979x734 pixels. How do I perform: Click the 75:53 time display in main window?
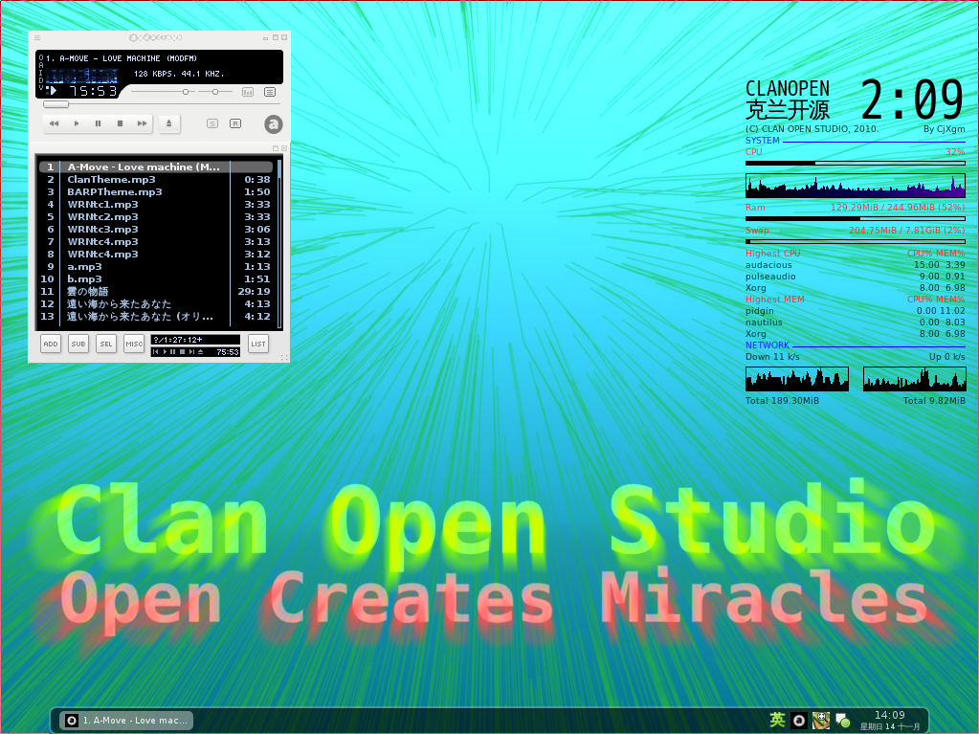pyautogui.click(x=93, y=91)
